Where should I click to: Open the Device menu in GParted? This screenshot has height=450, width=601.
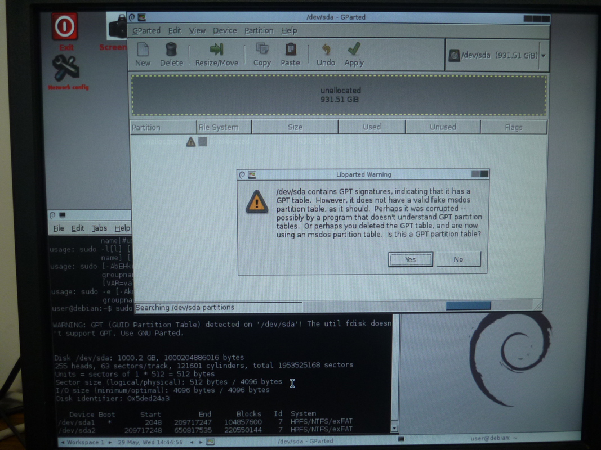[x=225, y=30]
